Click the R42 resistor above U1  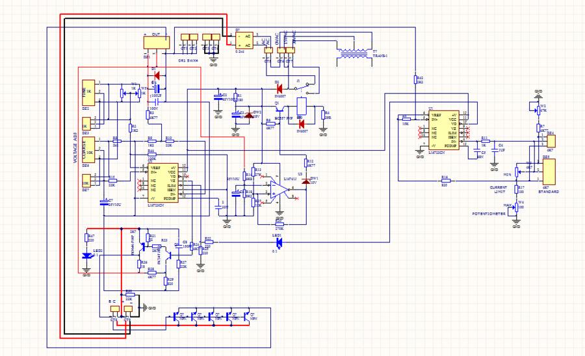[x=414, y=80]
